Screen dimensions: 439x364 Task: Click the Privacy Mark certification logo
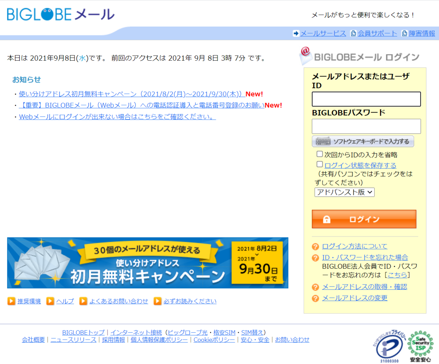point(390,346)
